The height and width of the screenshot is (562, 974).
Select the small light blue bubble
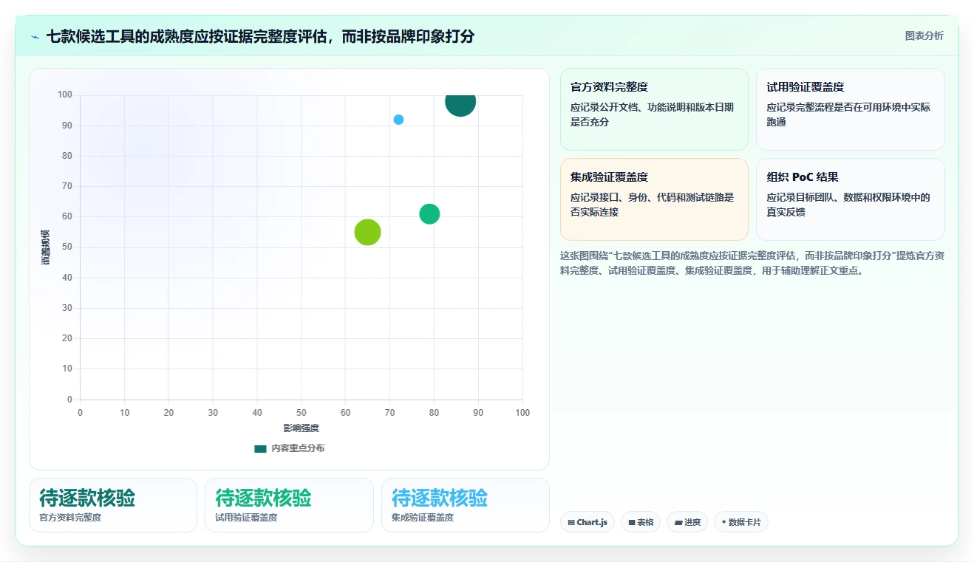click(x=398, y=120)
